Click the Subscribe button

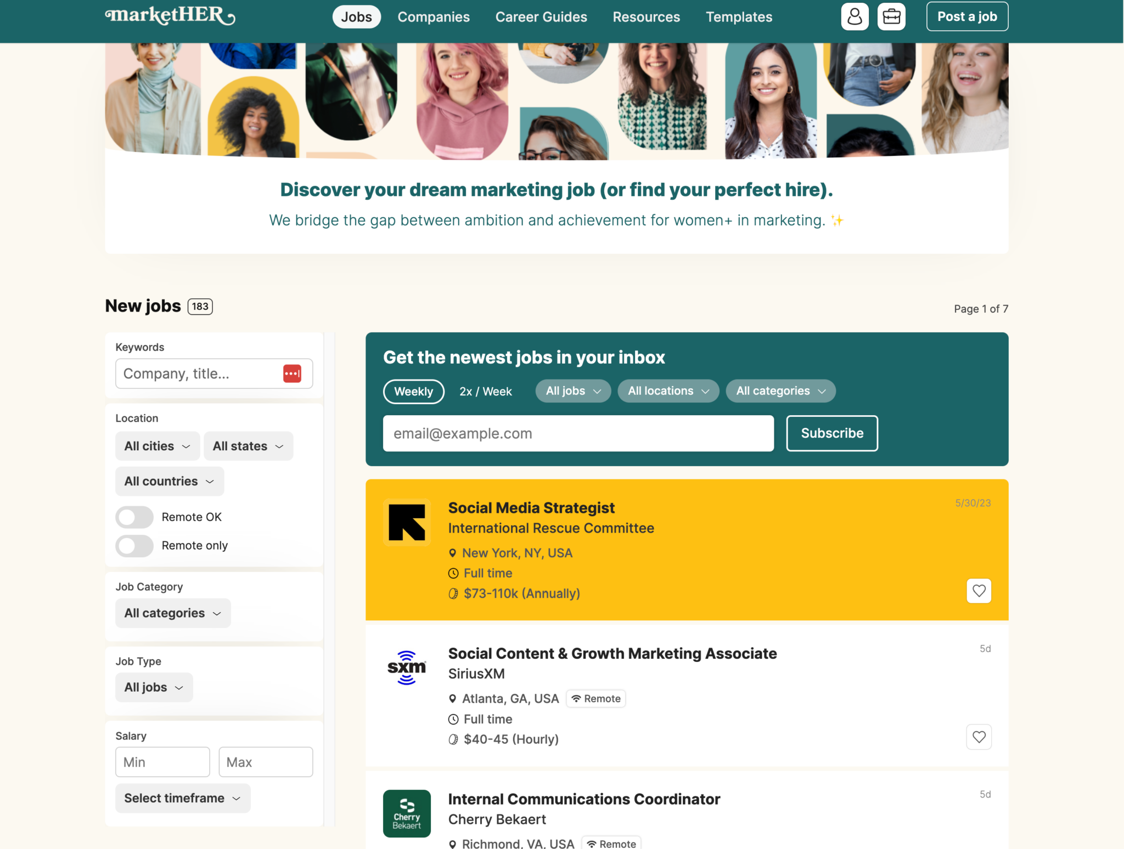[832, 433]
